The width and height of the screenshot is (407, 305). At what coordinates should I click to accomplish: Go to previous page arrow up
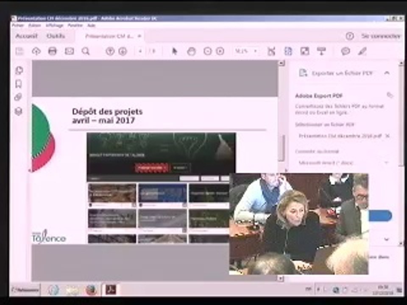(110, 51)
